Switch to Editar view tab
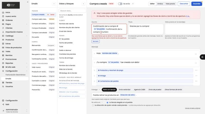205x114 pixels. click(152, 4)
